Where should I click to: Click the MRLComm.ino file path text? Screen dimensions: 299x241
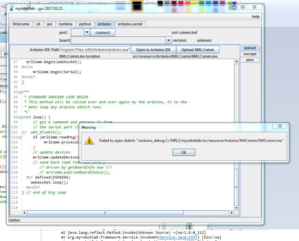pos(175,56)
